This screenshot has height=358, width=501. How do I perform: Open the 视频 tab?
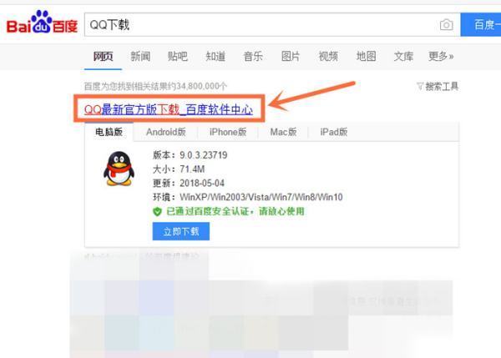[x=328, y=56]
